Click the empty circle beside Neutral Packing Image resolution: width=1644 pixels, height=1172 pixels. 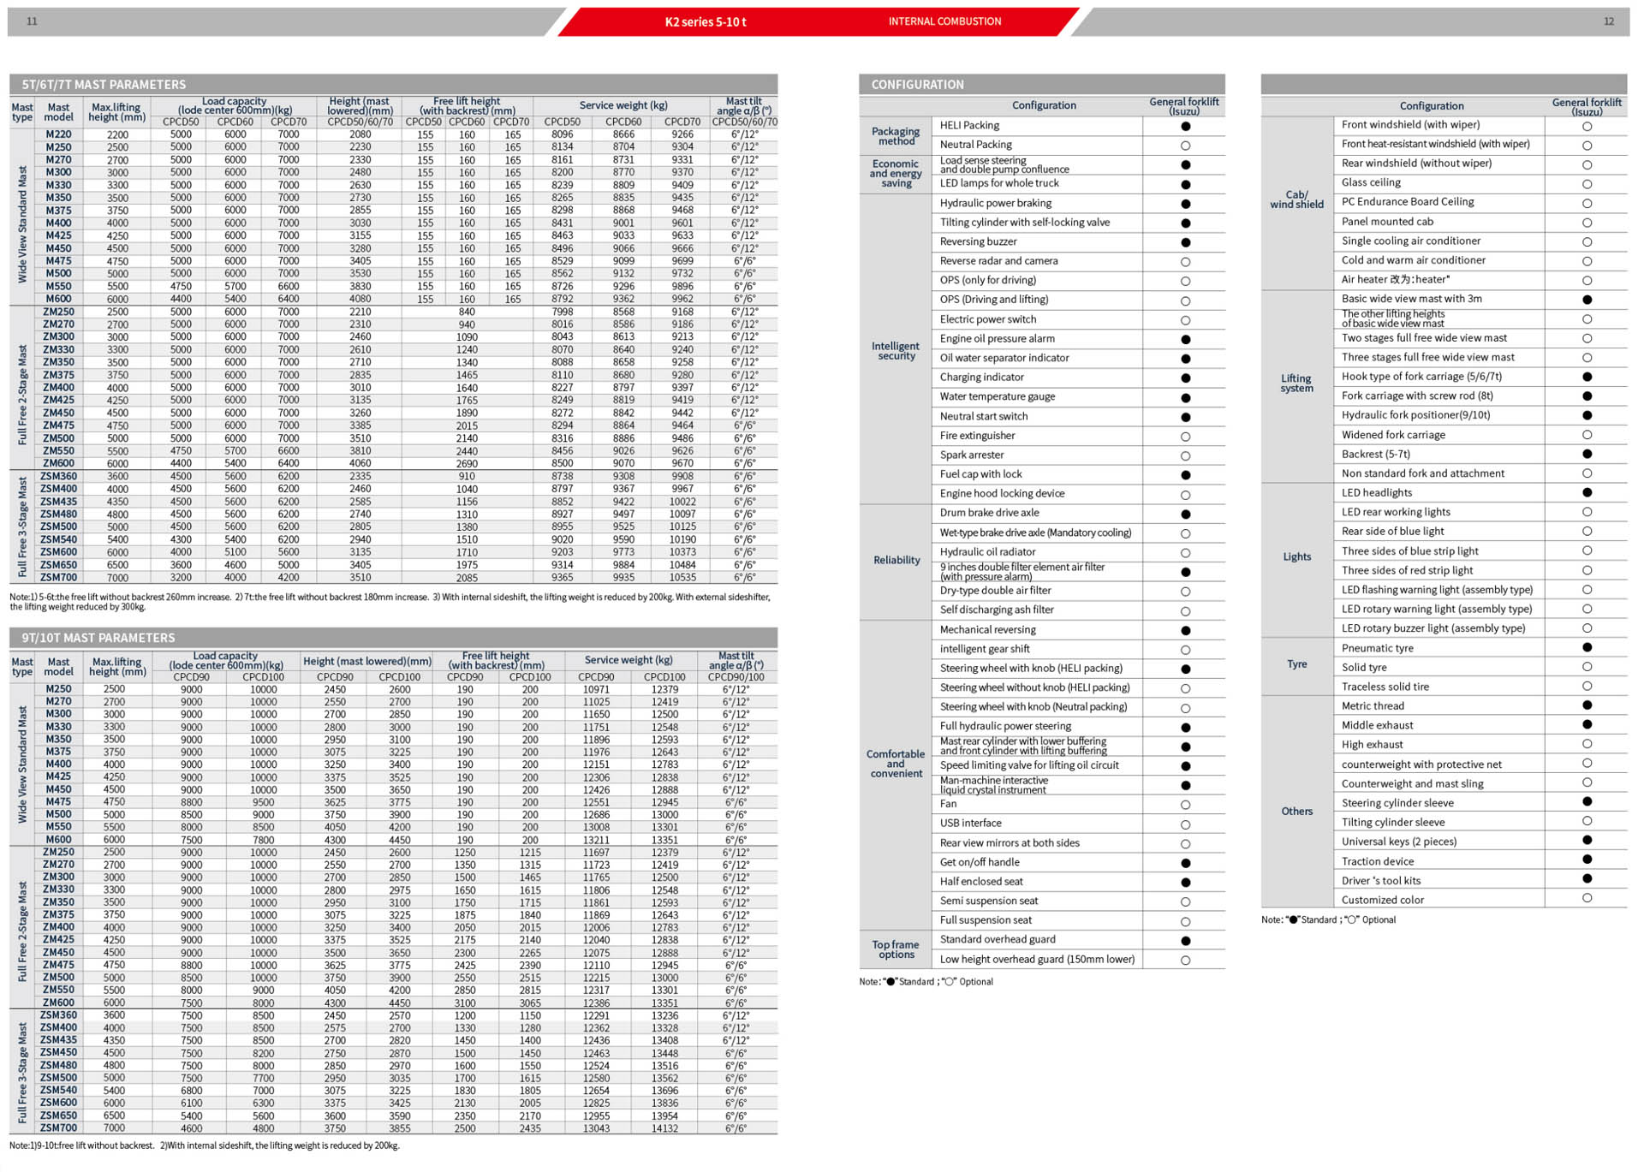tap(1185, 146)
